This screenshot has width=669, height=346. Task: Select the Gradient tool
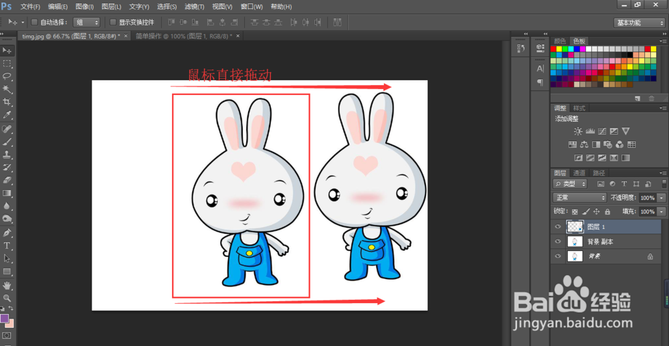click(x=7, y=193)
